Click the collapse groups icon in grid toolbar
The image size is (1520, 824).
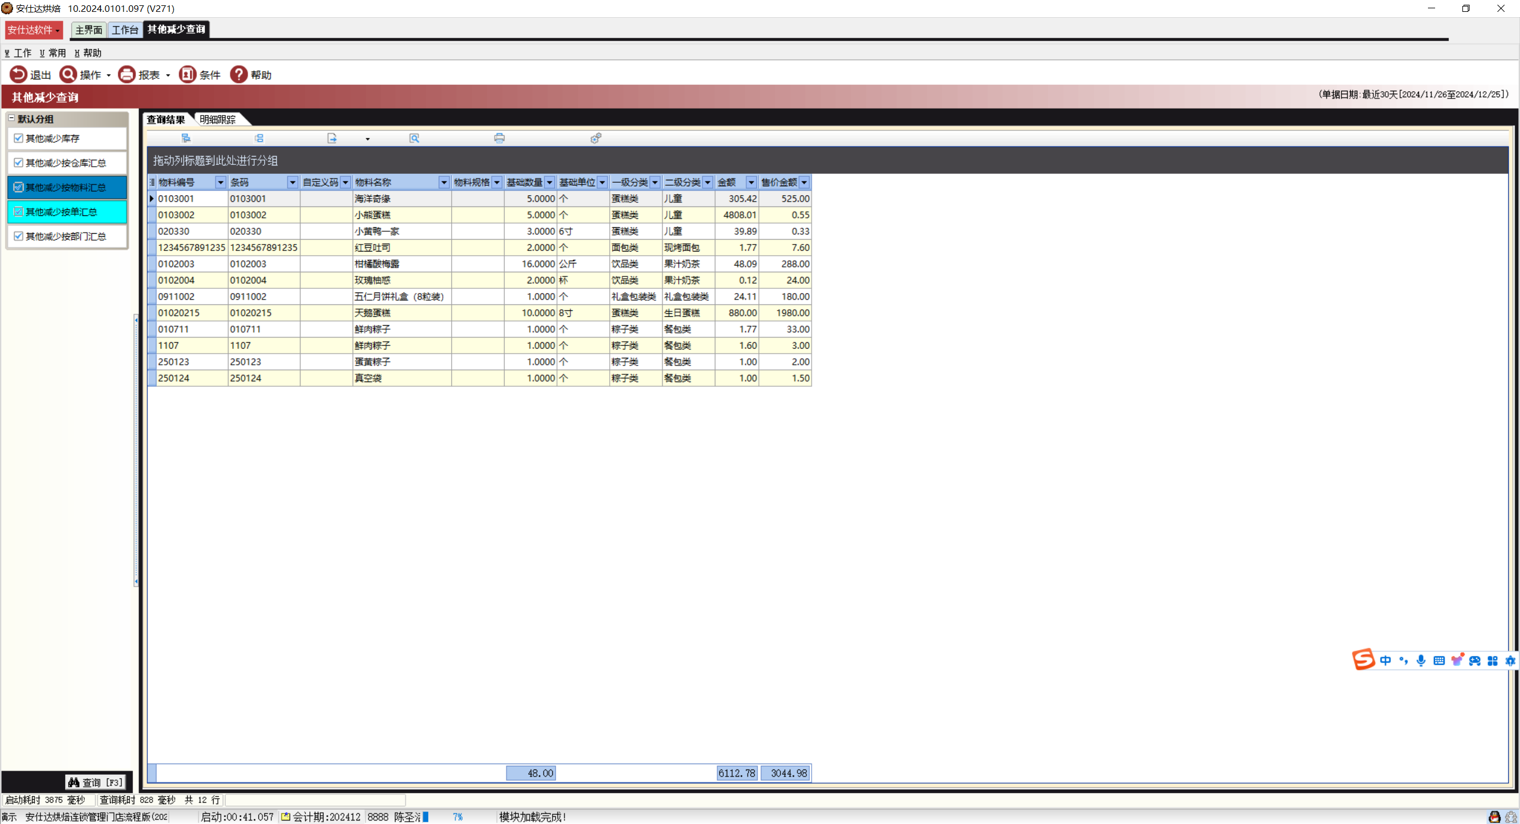point(259,138)
